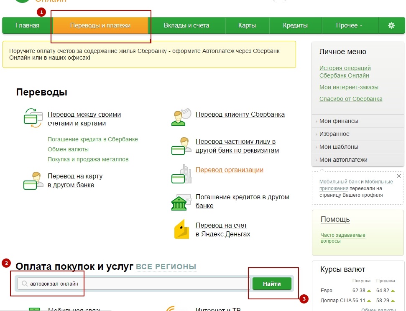Click Евро purchase rate 62.38
Screen dimensions: 406x311
tap(359, 291)
